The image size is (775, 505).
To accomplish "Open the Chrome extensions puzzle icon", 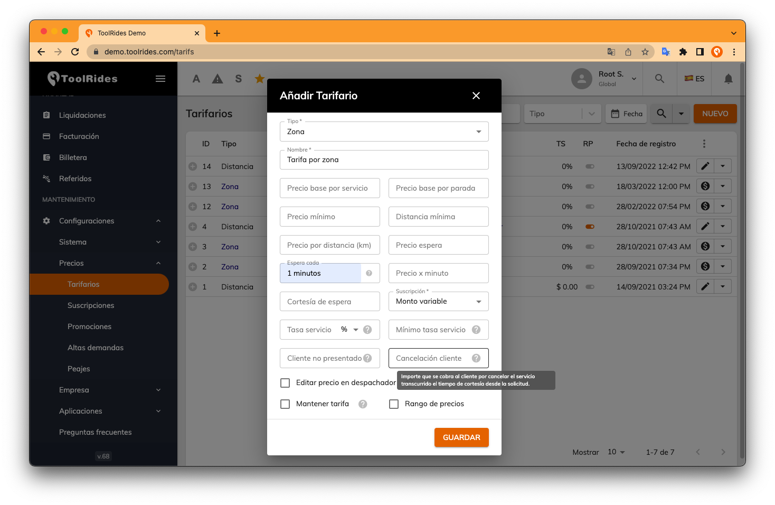I will pos(683,52).
